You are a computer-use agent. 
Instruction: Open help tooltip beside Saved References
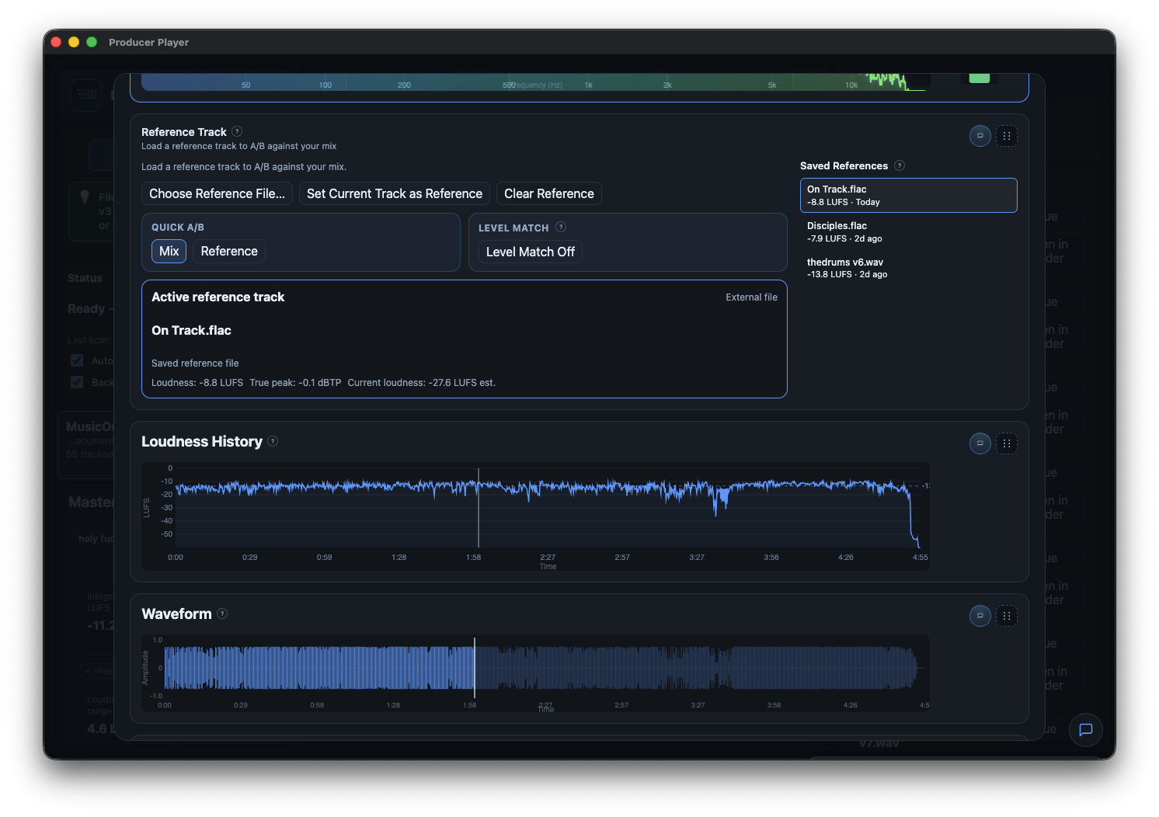point(900,165)
